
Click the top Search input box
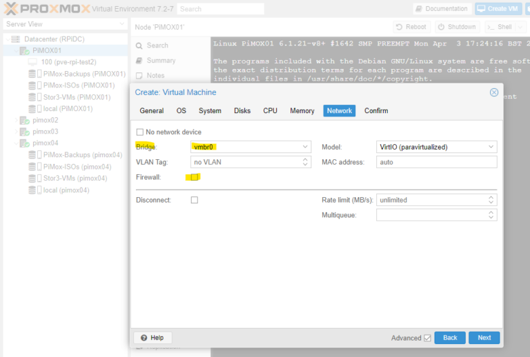click(221, 9)
